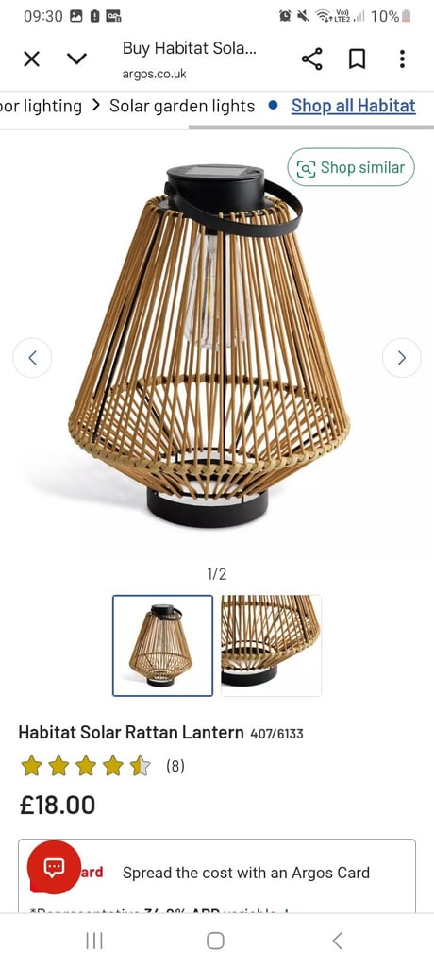The image size is (434, 967).
Task: Show previous product image with left arrow
Action: coord(32,358)
